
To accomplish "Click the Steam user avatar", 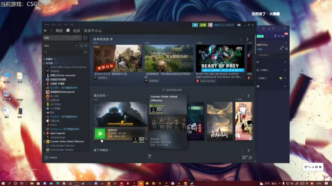I will click(210, 25).
